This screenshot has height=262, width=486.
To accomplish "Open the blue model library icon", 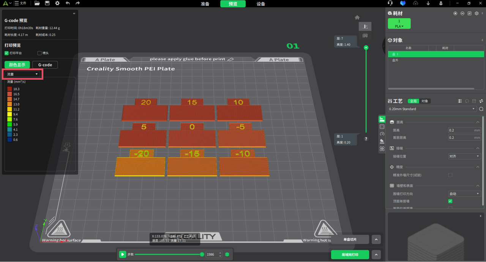I will click(x=403, y=3).
